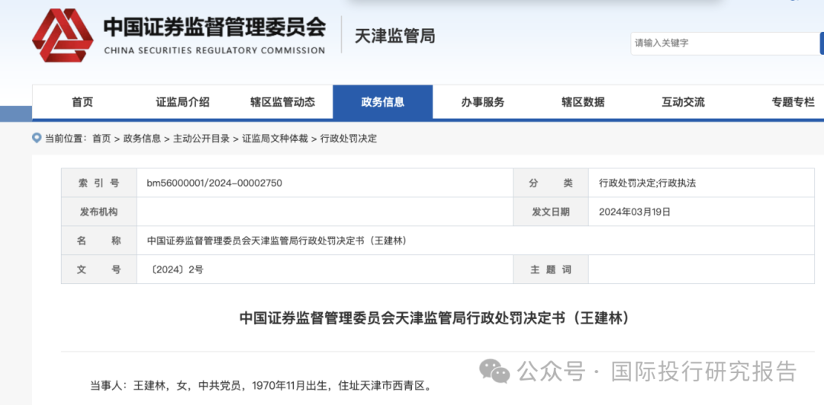Click the location pin icon in breadcrumb
This screenshot has width=824, height=405.
pos(37,139)
